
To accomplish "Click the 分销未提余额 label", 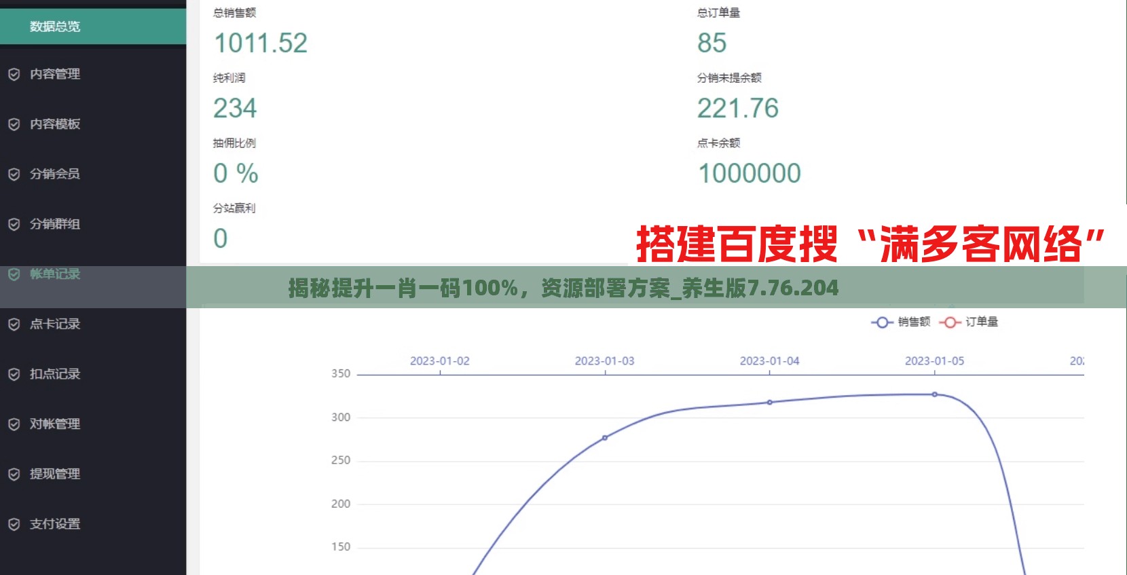I will [x=730, y=78].
